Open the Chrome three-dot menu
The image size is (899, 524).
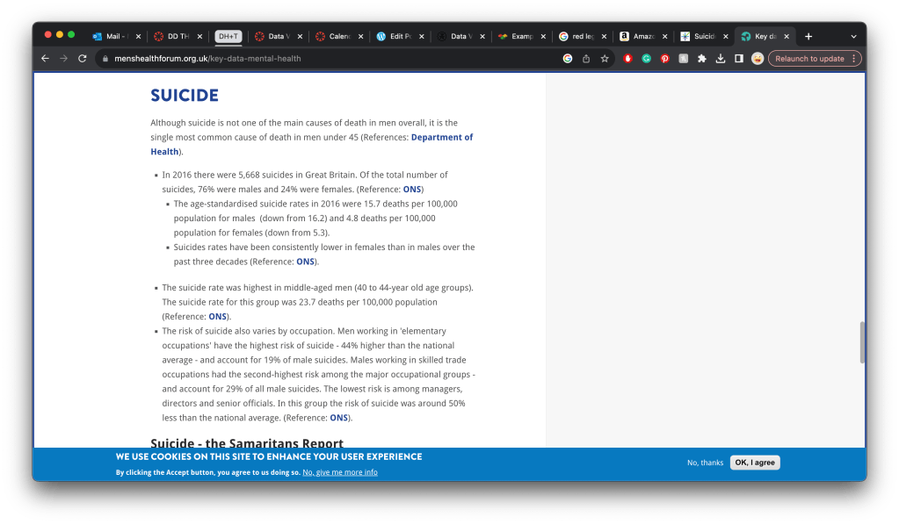click(853, 59)
